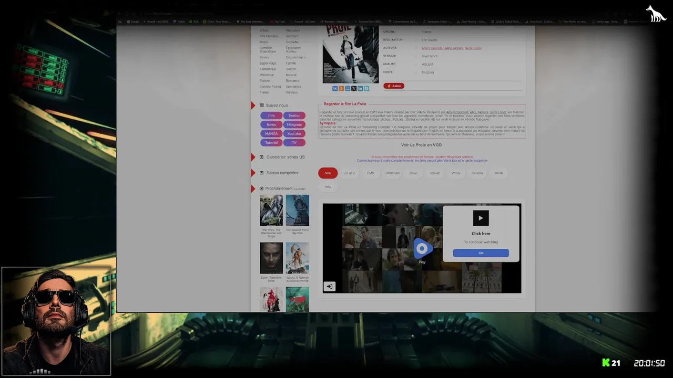Share the film on LinkedIn
This screenshot has height=378, width=673.
tap(360, 89)
